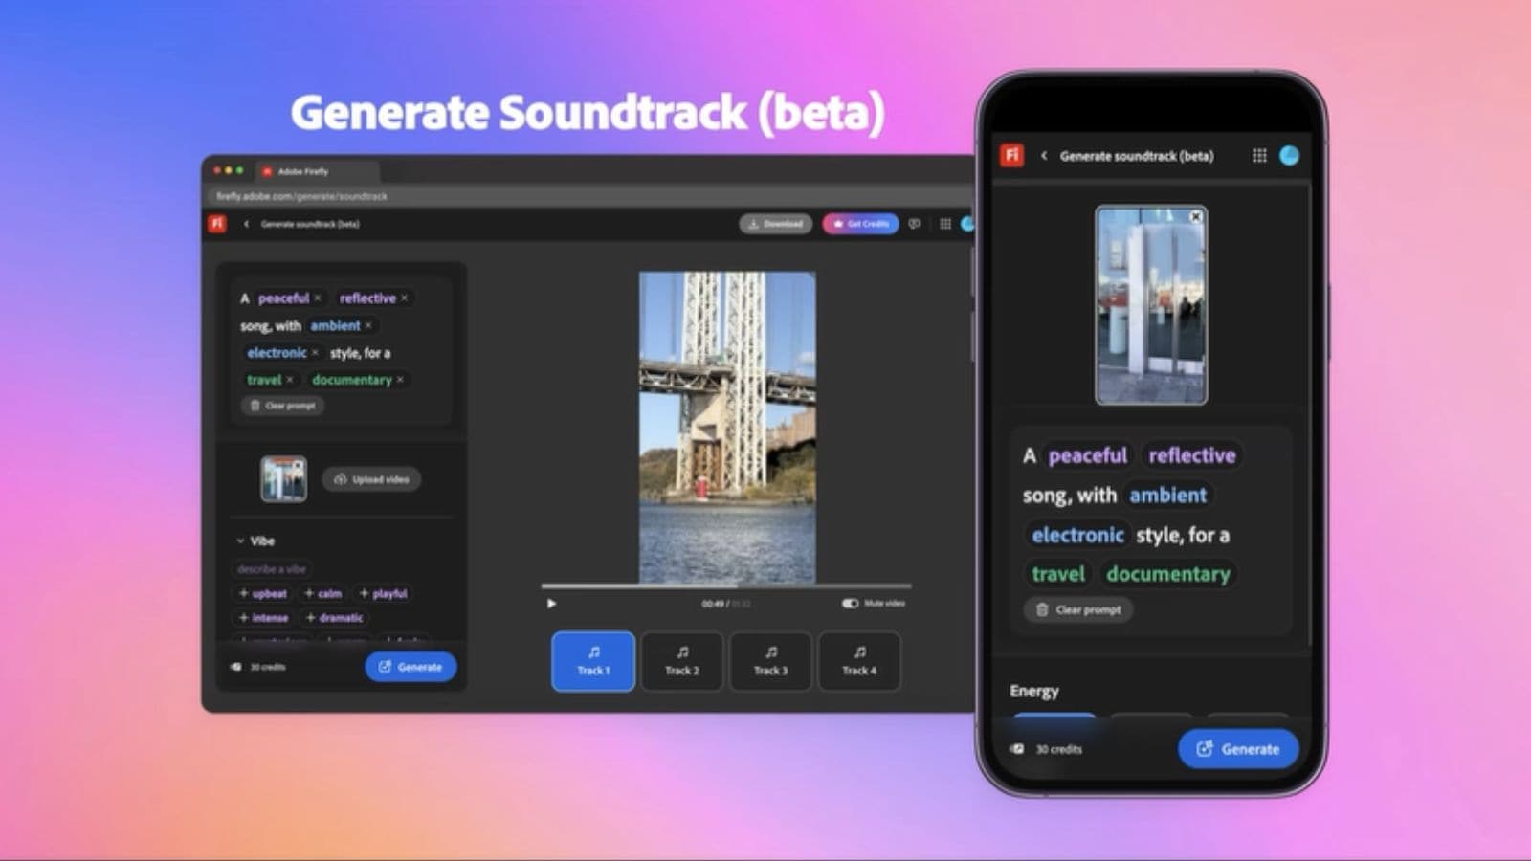Screen dimensions: 1531x861
Task: Click the Generate button
Action: pyautogui.click(x=410, y=667)
